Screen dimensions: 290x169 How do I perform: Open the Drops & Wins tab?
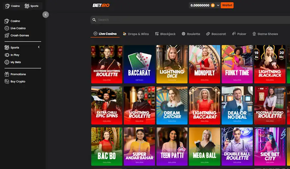click(x=136, y=34)
